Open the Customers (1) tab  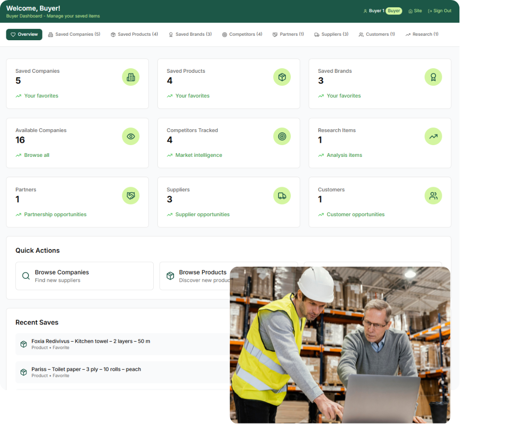(x=377, y=34)
